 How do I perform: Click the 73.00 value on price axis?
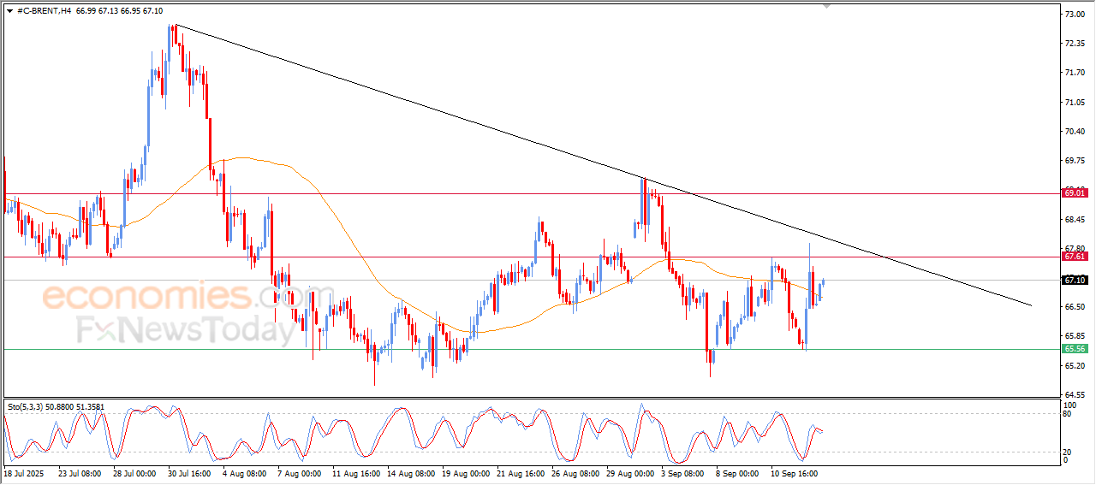pos(1074,15)
